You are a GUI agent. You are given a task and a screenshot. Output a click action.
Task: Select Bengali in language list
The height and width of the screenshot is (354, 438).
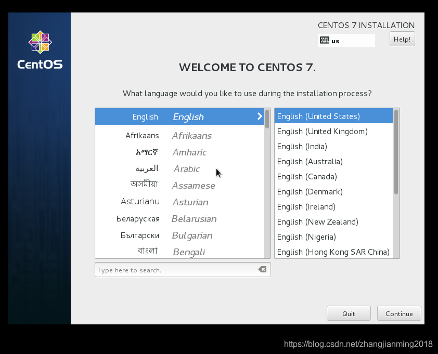(x=179, y=252)
